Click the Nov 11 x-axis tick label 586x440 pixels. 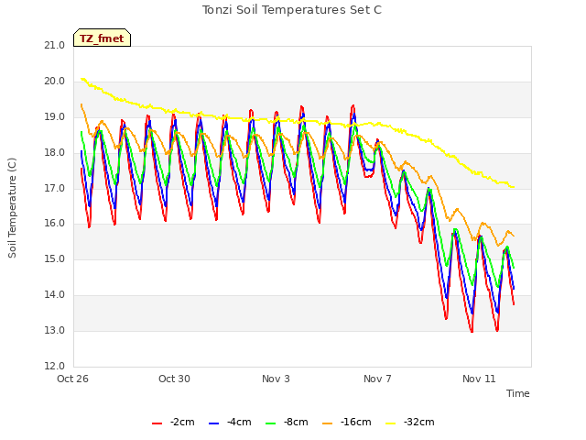pyautogui.click(x=479, y=379)
